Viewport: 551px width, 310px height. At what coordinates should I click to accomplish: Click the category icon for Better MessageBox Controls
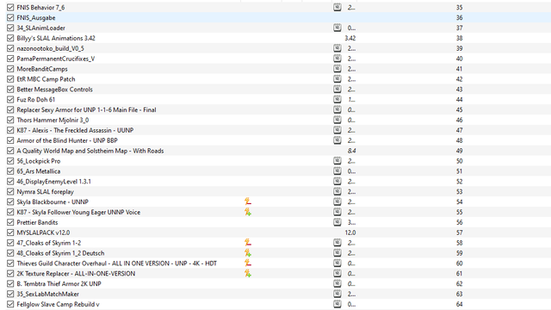click(337, 89)
